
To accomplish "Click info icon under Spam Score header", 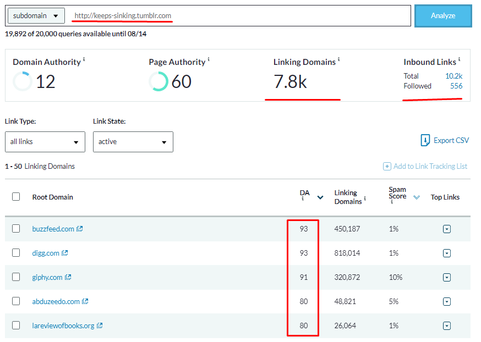I will point(391,202).
